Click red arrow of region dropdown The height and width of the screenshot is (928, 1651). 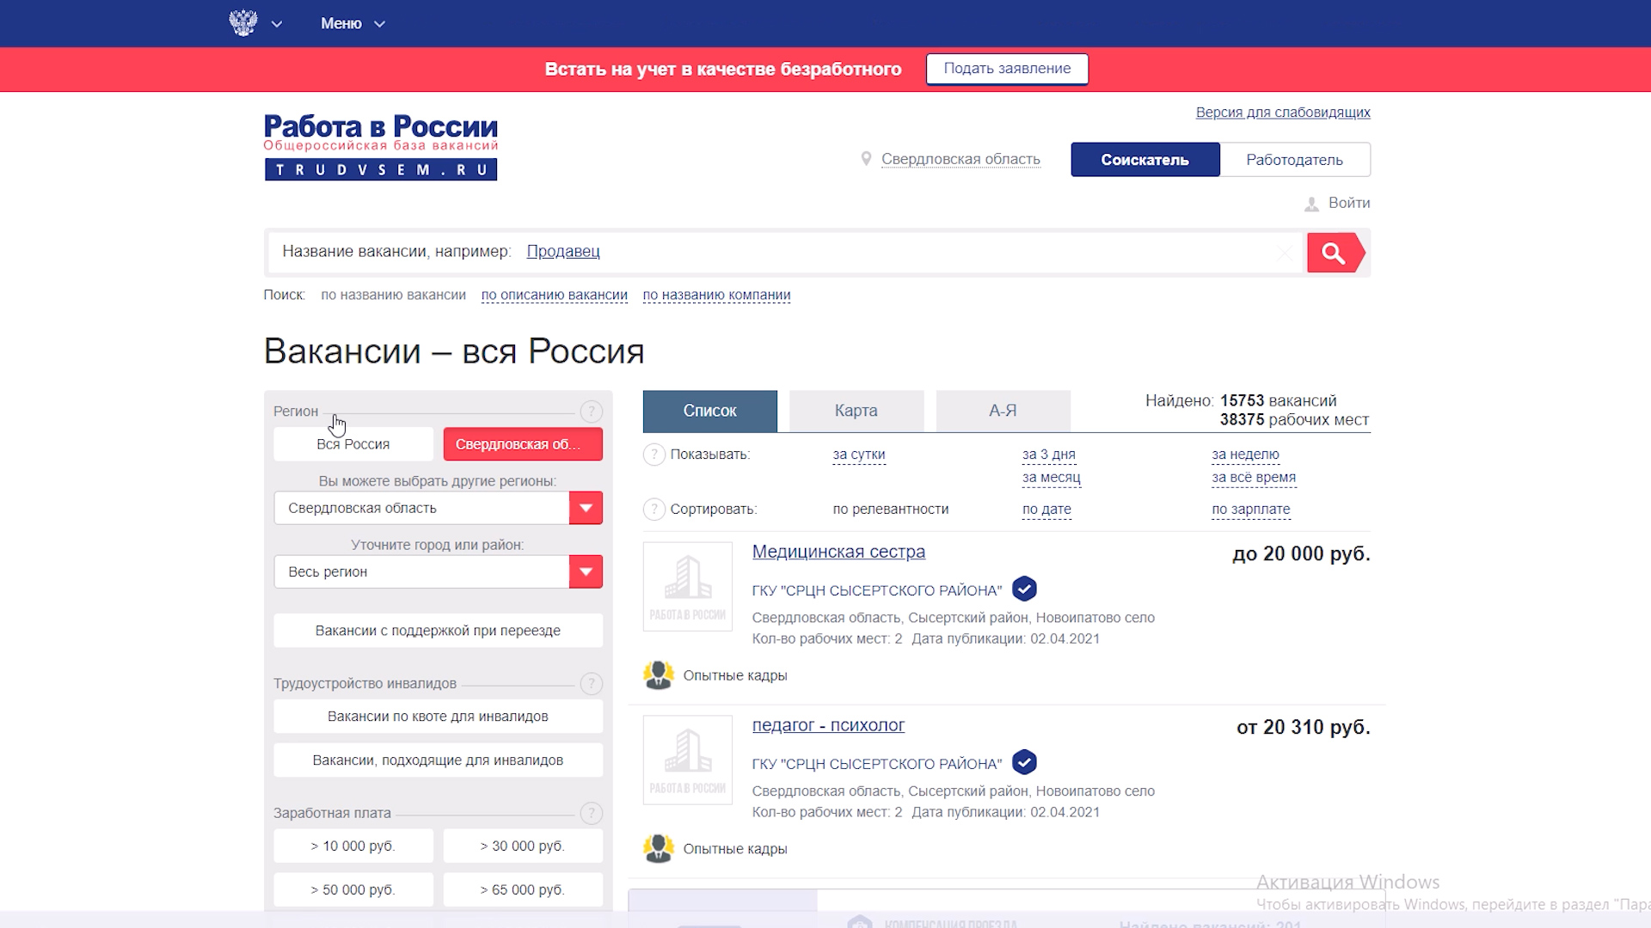click(586, 508)
